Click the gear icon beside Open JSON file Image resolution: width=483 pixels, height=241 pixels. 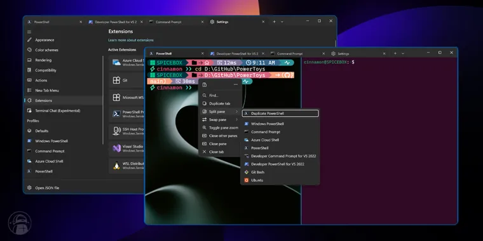(29, 188)
